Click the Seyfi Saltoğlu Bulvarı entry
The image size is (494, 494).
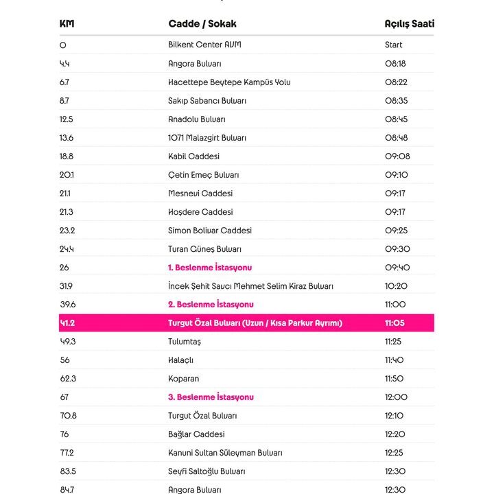coord(207,471)
